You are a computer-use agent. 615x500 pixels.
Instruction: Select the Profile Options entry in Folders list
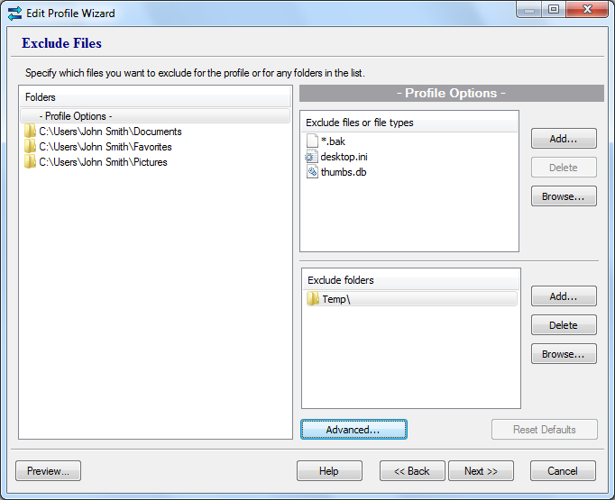[x=76, y=116]
